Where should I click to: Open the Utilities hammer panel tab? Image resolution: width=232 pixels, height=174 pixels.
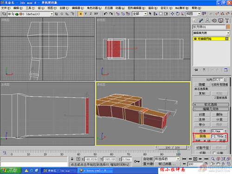point(227,21)
